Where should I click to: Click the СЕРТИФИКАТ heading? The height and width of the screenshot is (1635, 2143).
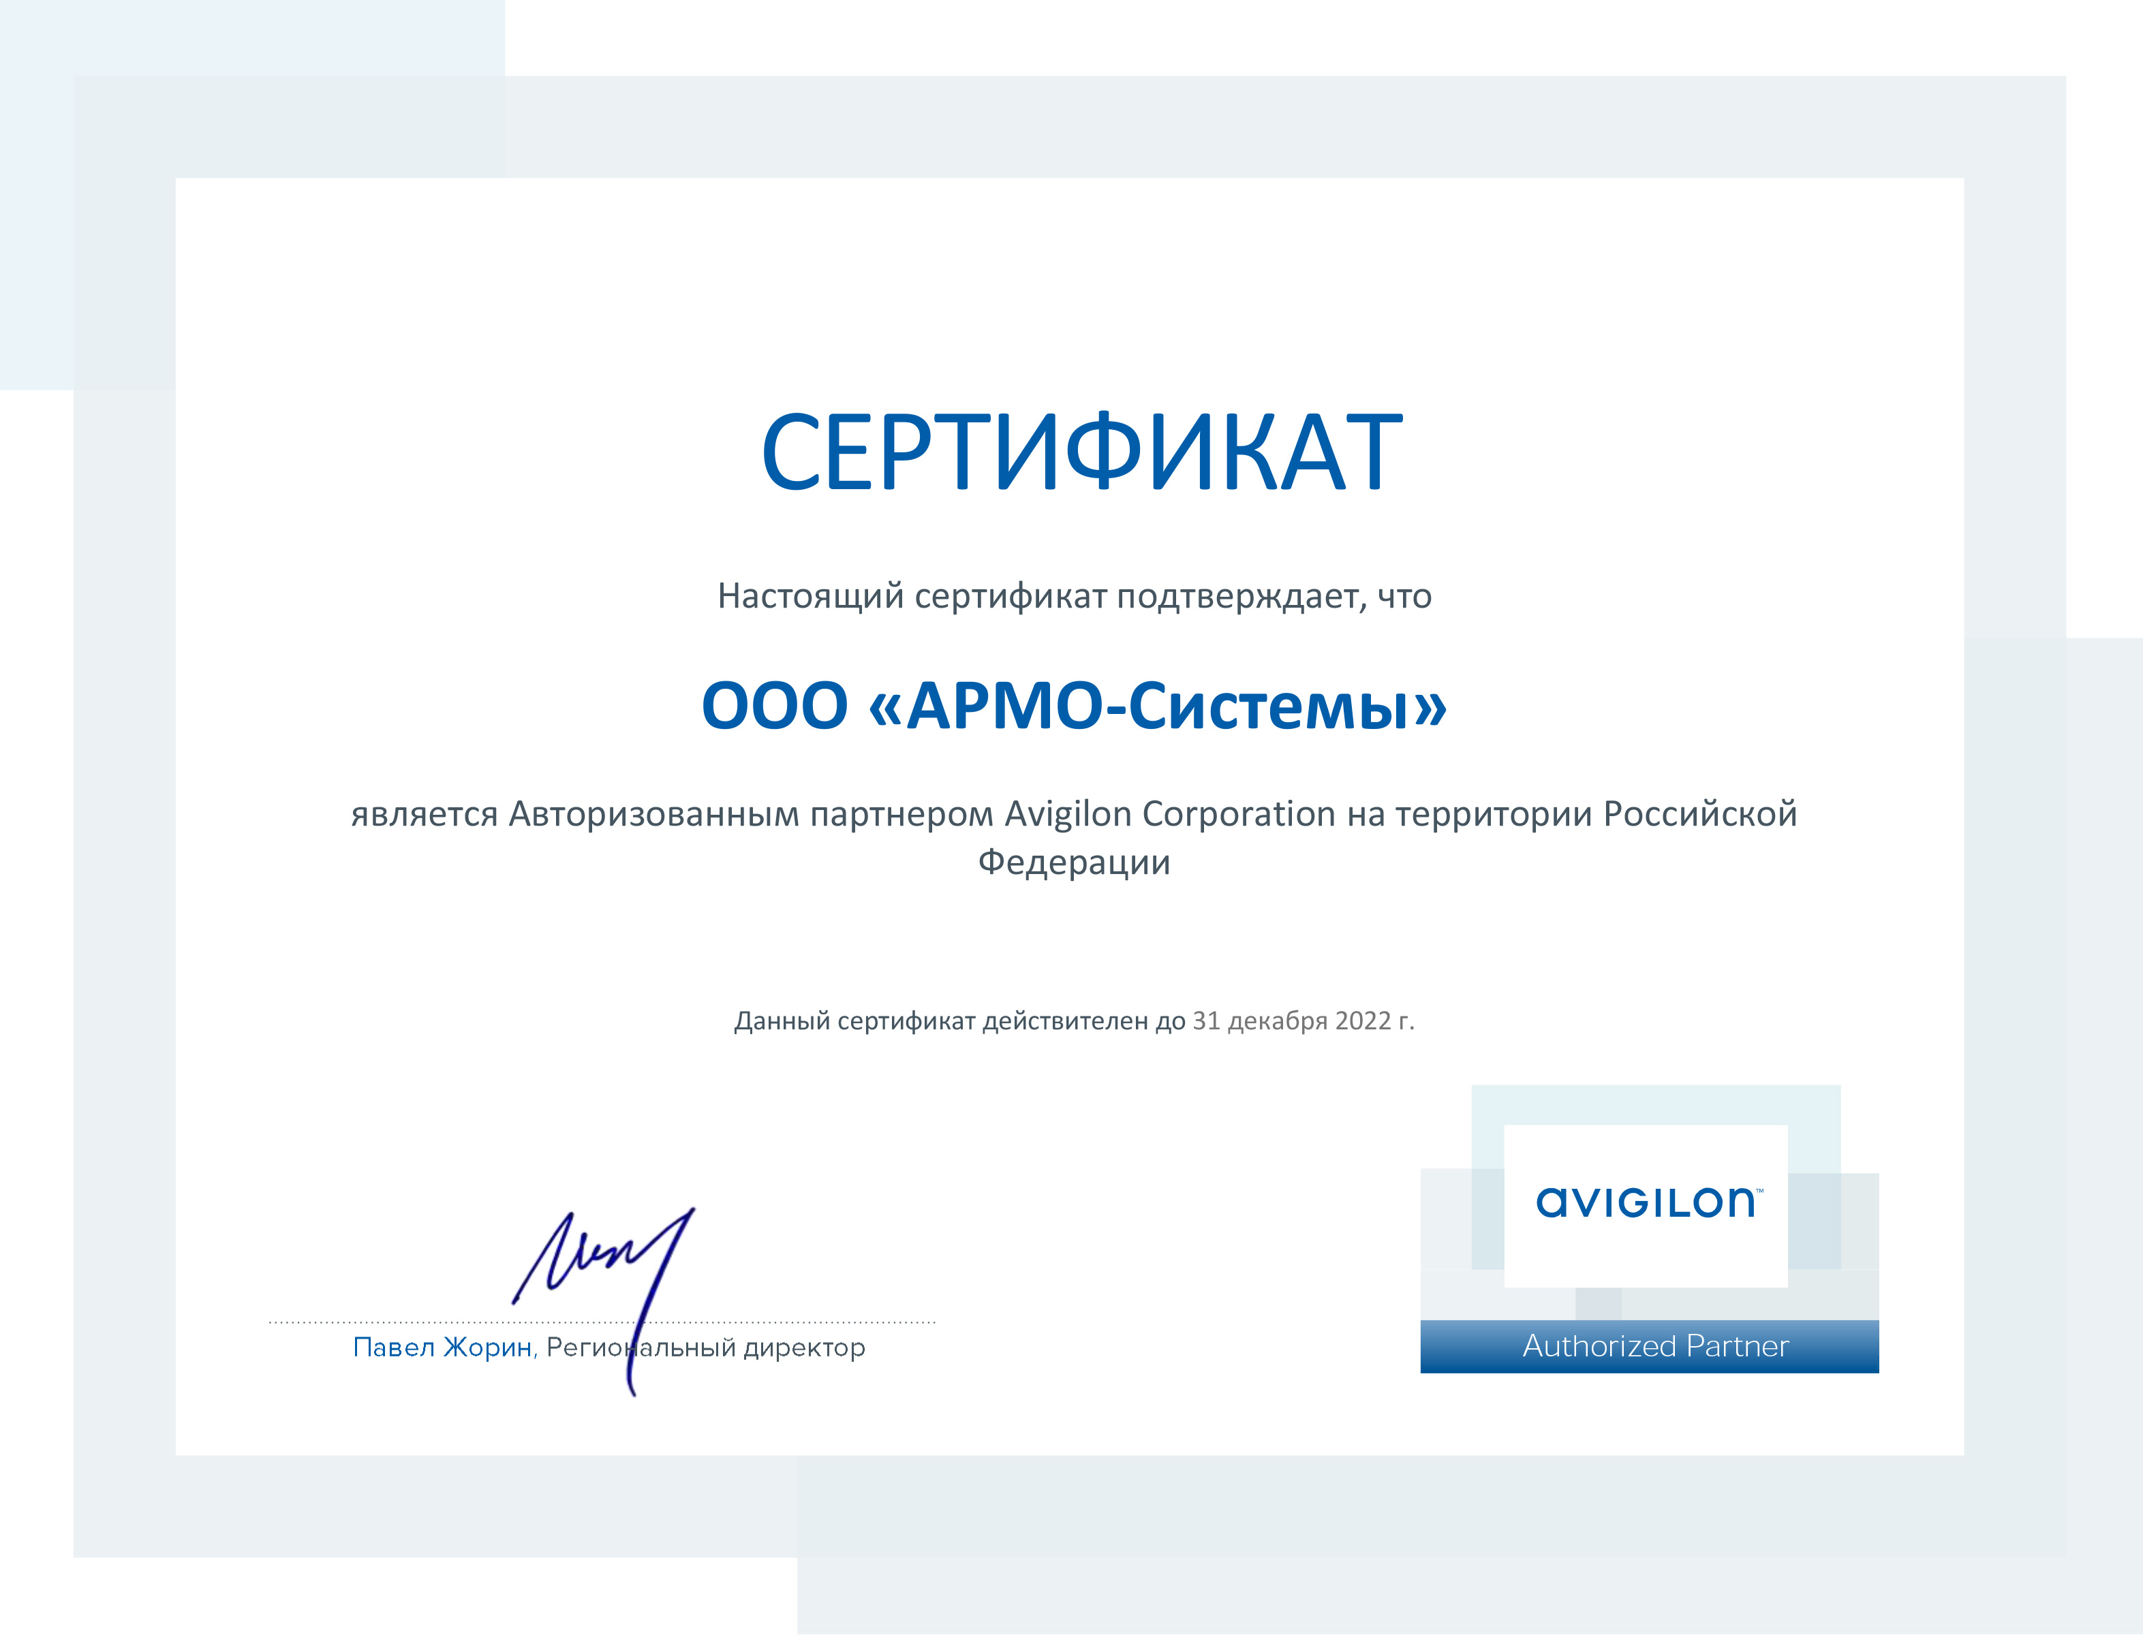click(x=1081, y=452)
